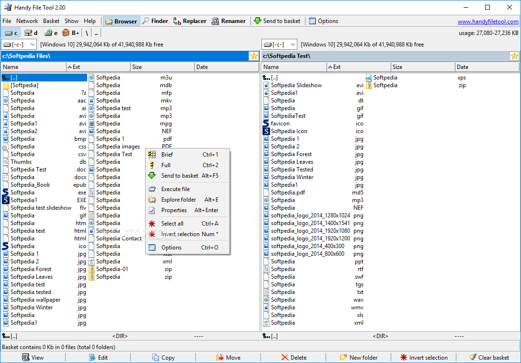Screen dimensions: 521x363
Task: Select Softpedia1 EXE file icon
Action: point(6,200)
